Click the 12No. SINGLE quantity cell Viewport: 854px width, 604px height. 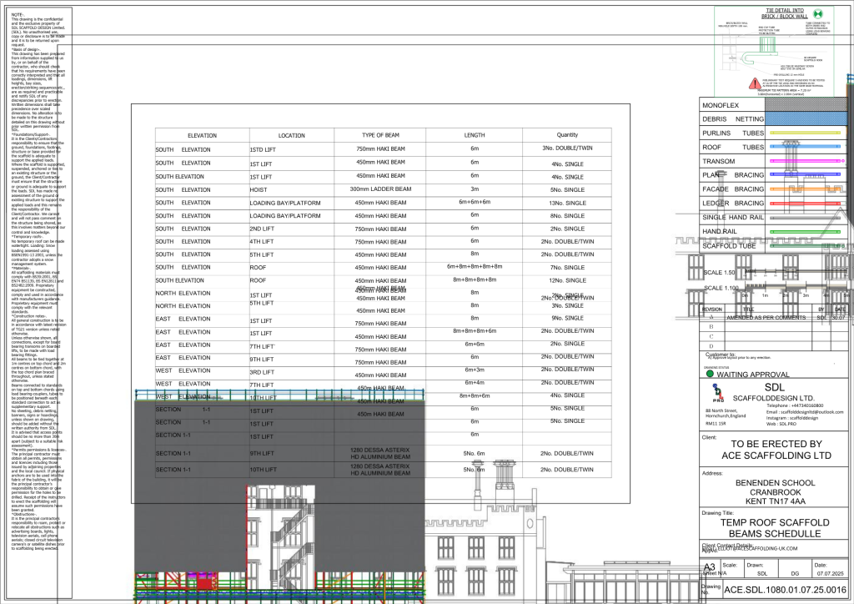(567, 280)
